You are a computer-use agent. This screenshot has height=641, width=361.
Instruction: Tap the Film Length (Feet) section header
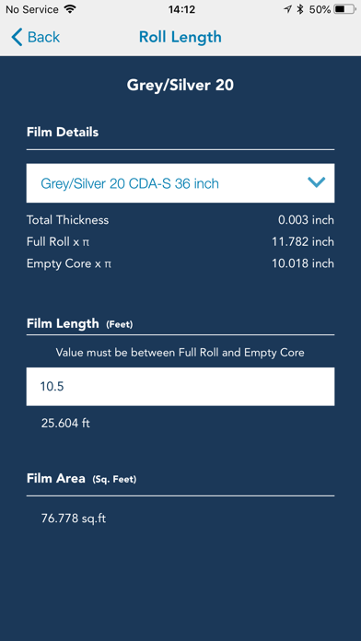point(80,324)
